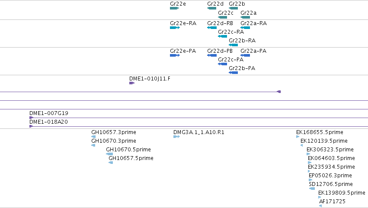Click the GH10670.3prime EST glyph
This screenshot has height=208, width=368.
[x=93, y=145]
